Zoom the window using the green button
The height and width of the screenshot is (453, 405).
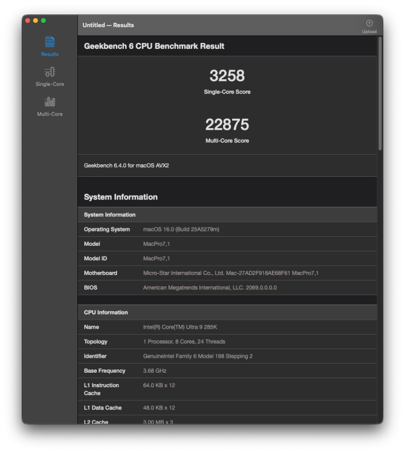click(44, 21)
